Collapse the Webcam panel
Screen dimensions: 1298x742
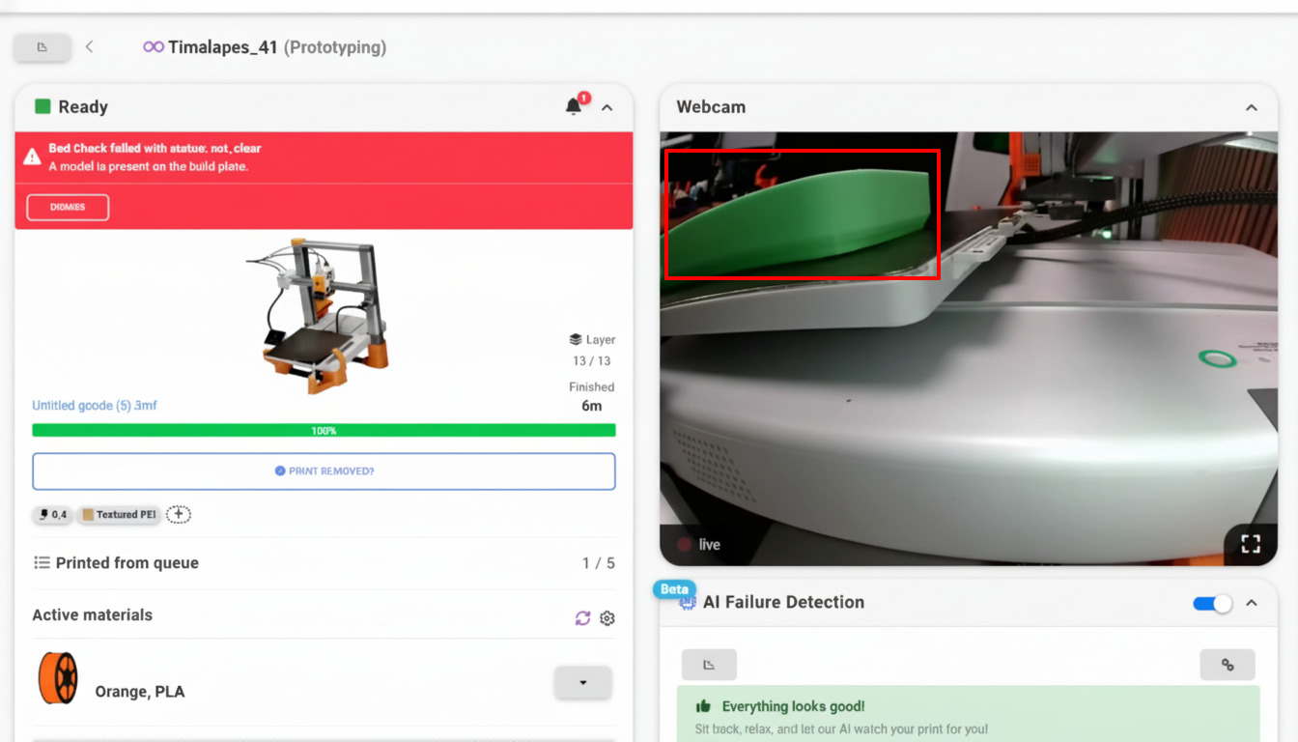pos(1252,107)
